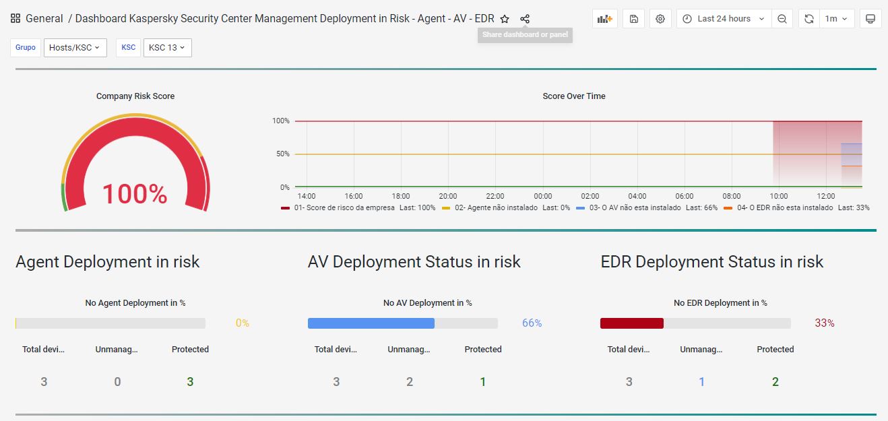
Task: Star this dashboard as favorite
Action: pos(505,19)
